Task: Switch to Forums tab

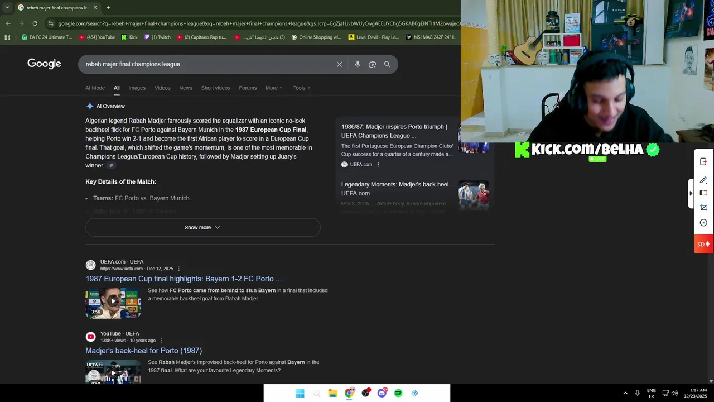Action: [248, 88]
